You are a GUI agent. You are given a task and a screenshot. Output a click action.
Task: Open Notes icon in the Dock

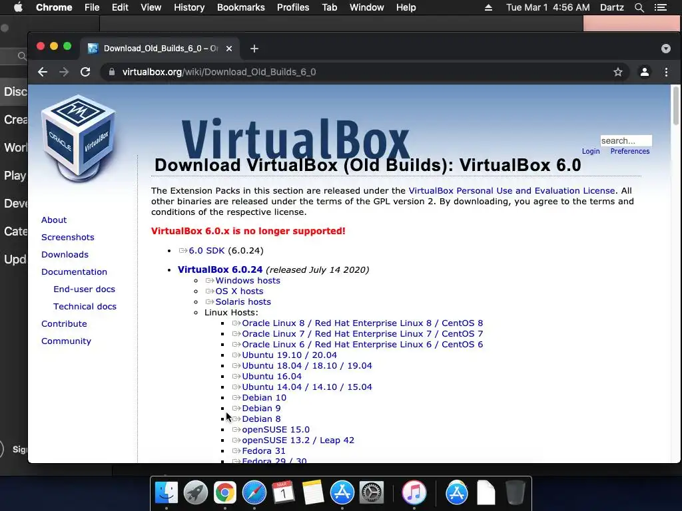tap(313, 493)
